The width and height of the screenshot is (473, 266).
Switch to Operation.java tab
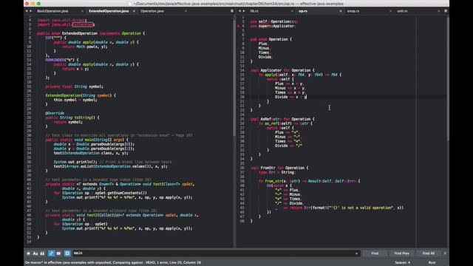pyautogui.click(x=152, y=11)
